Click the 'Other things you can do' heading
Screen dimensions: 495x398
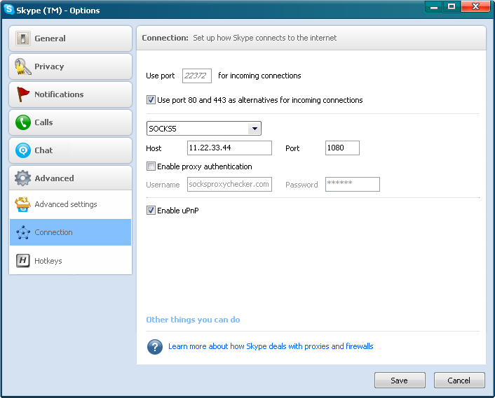[x=193, y=320]
